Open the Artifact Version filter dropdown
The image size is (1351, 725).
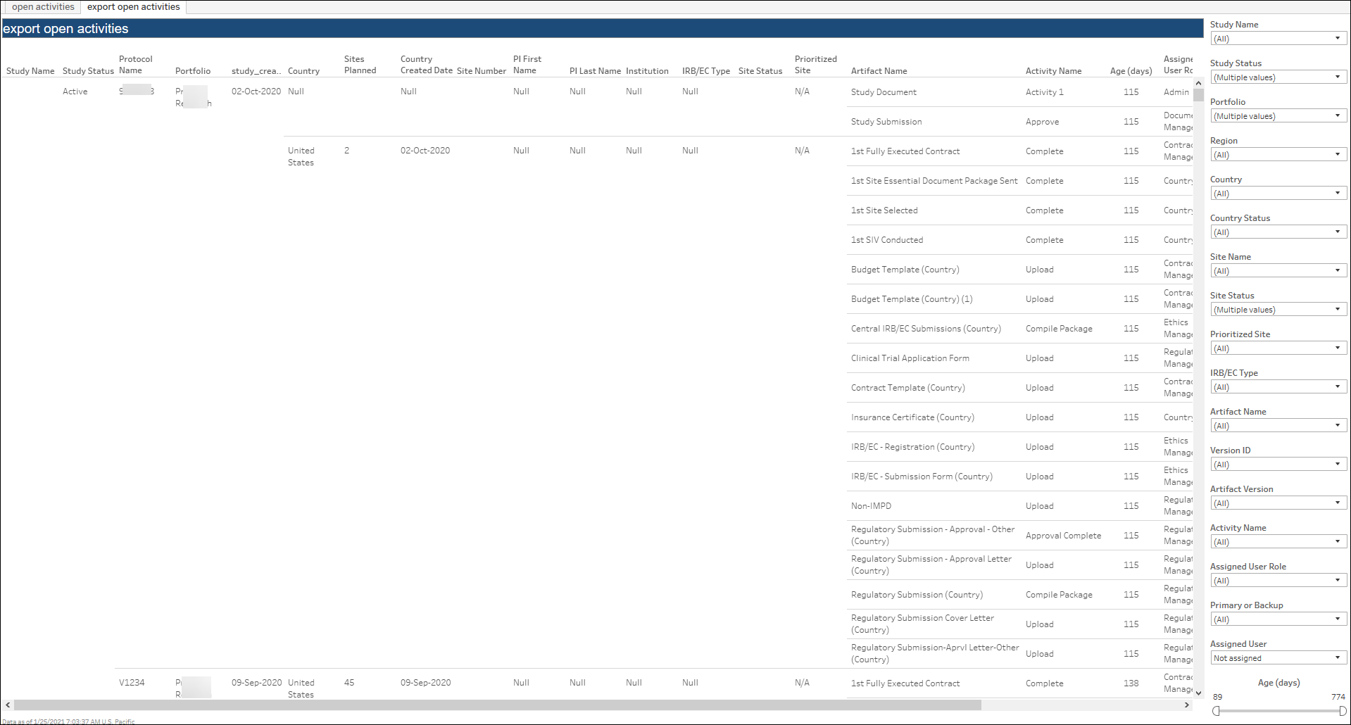1278,503
